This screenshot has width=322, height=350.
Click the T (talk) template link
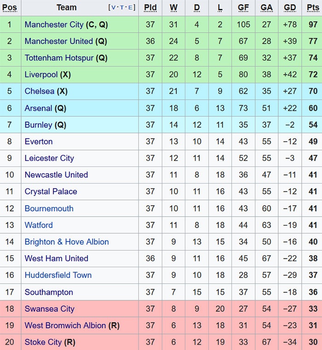pos(123,8)
